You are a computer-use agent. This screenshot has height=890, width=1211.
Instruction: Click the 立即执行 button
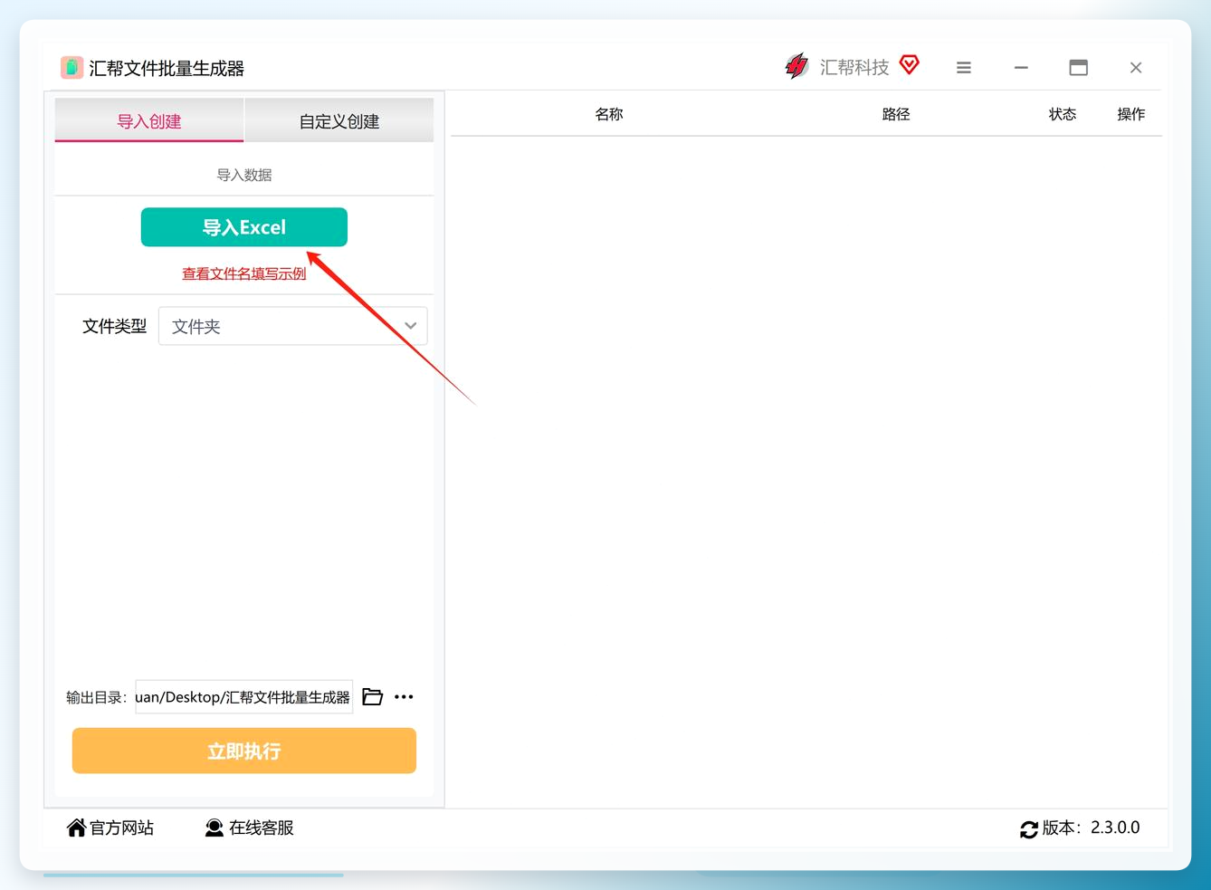(x=244, y=751)
